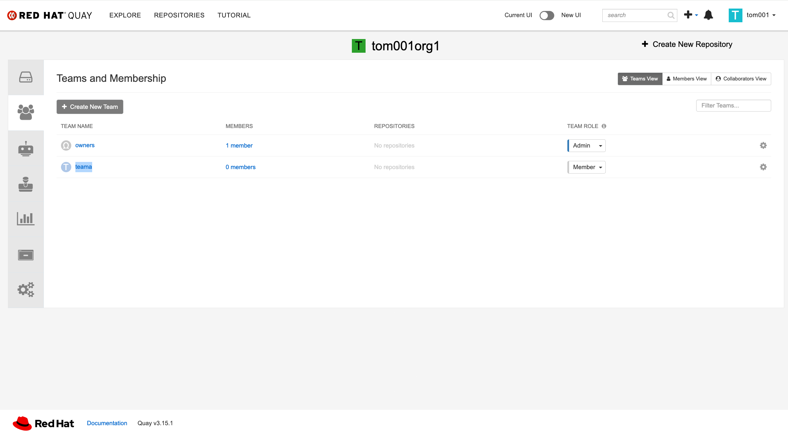Switch to Members View tab
Image resolution: width=788 pixels, height=431 pixels.
(687, 79)
